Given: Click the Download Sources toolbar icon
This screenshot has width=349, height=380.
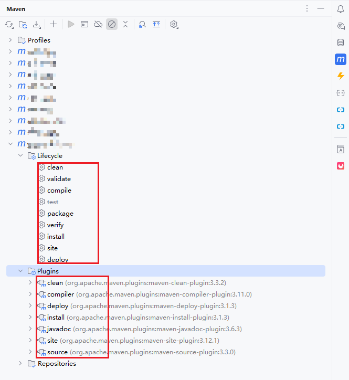Looking at the screenshot, I should (37, 24).
